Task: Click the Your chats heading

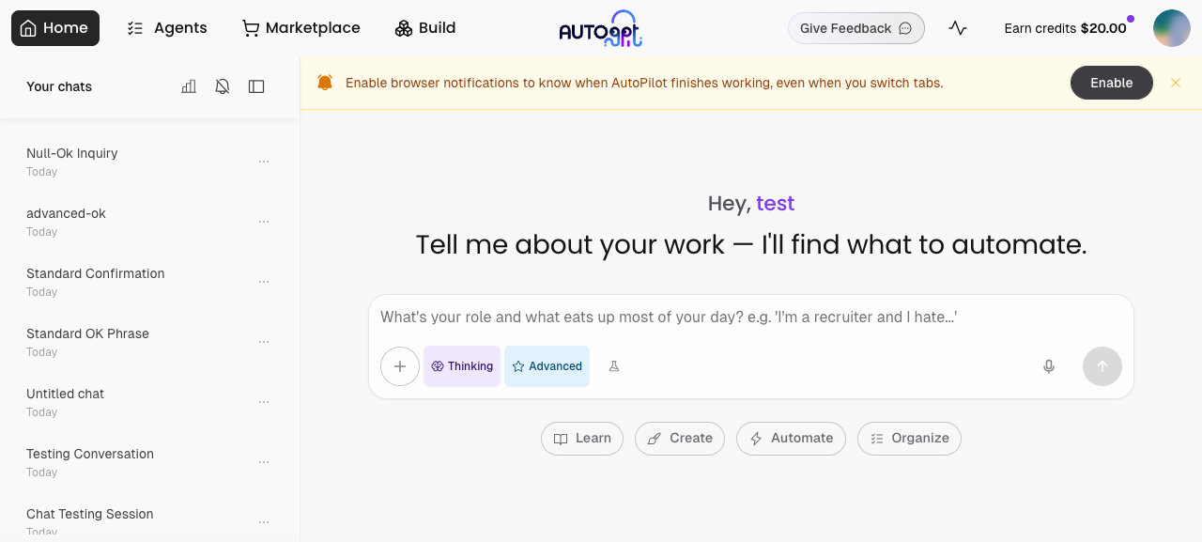Action: pos(59,86)
